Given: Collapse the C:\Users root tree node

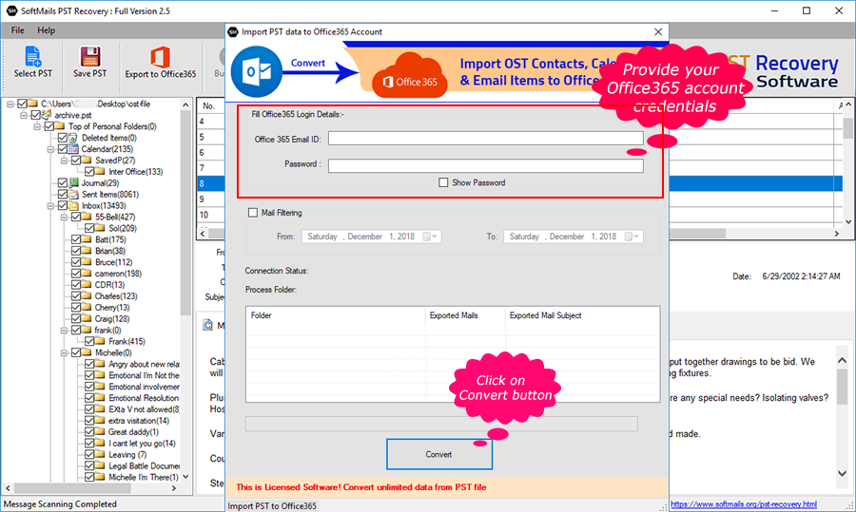Looking at the screenshot, I should click(x=10, y=104).
